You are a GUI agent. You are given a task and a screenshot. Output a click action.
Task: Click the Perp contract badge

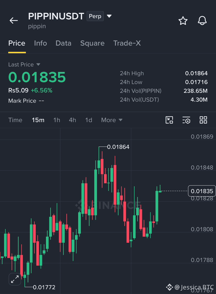pos(95,16)
